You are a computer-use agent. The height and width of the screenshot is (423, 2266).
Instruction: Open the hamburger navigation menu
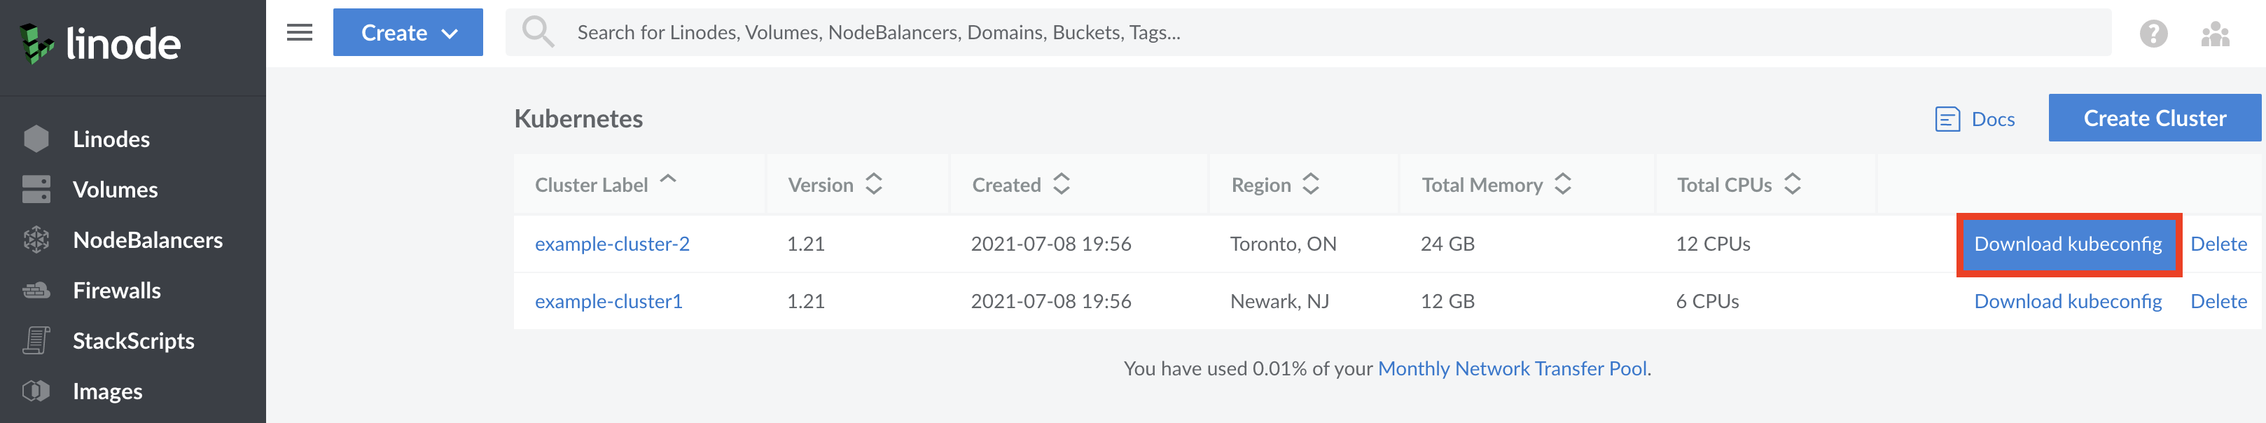pyautogui.click(x=300, y=32)
